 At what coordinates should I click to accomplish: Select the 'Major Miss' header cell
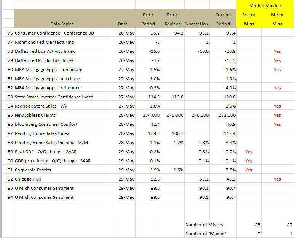[x=249, y=19]
